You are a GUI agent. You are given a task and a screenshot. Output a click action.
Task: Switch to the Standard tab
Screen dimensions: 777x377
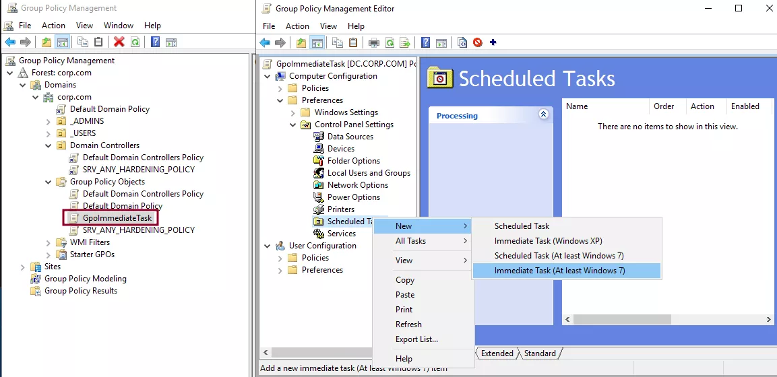[540, 353]
